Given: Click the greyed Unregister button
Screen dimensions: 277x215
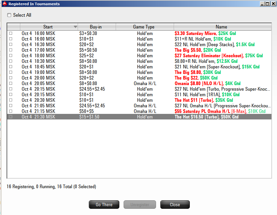Looking at the screenshot, I should tap(140, 205).
